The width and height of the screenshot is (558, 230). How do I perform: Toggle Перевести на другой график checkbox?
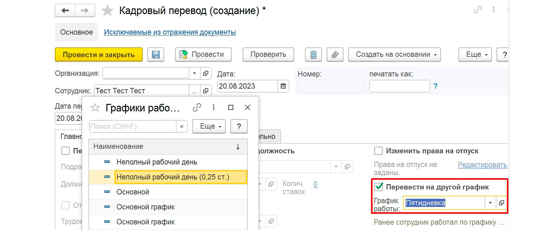pos(379,187)
